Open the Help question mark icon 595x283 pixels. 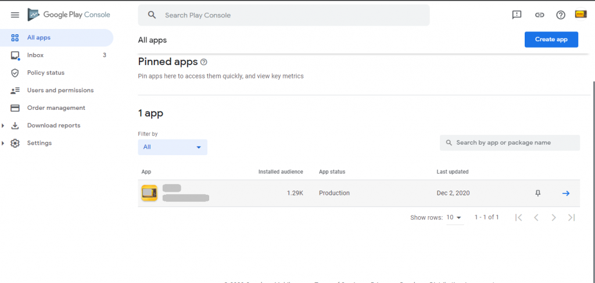click(x=561, y=15)
